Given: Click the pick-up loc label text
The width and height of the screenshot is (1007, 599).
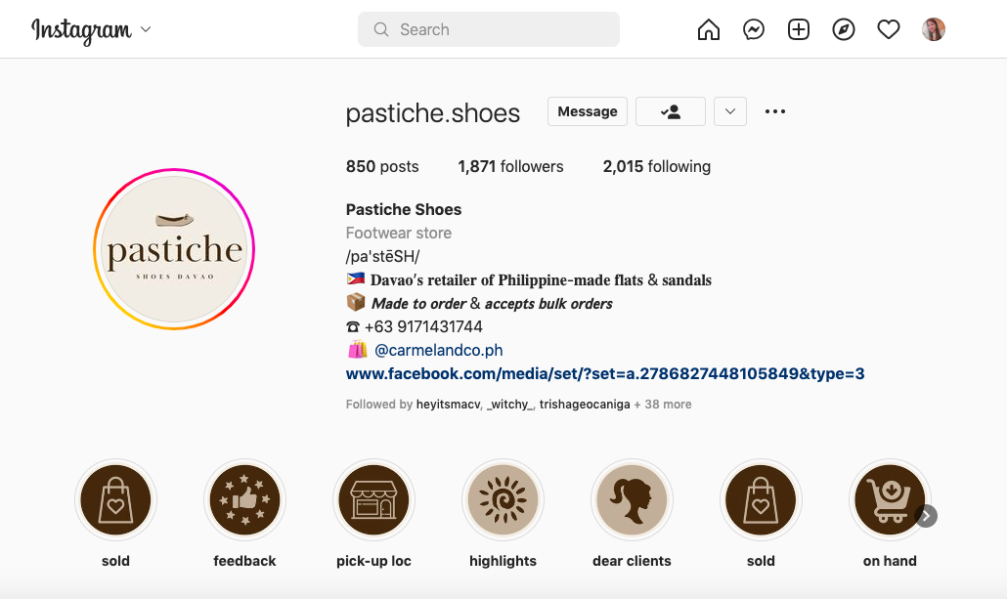Looking at the screenshot, I should pos(373,561).
